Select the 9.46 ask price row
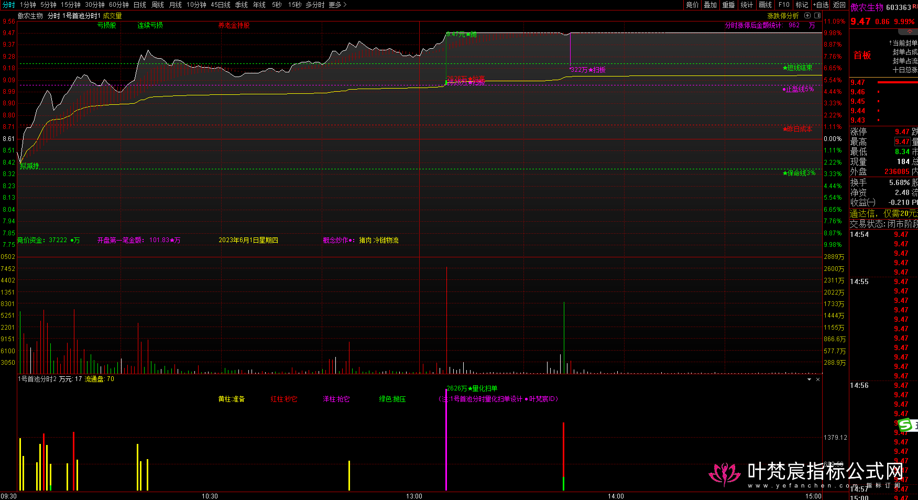Viewport: 918px width, 500px height. coord(883,92)
